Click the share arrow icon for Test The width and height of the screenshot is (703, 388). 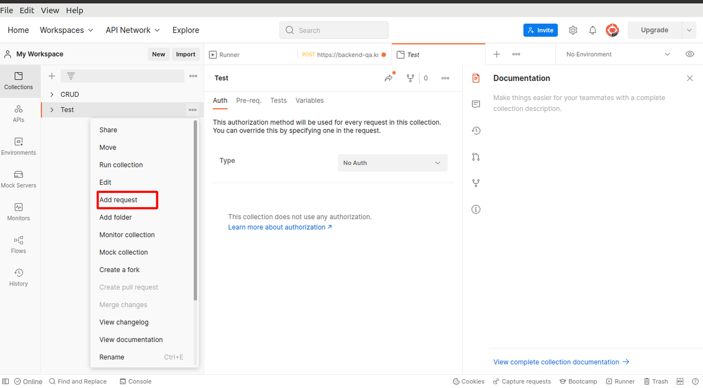tap(389, 78)
